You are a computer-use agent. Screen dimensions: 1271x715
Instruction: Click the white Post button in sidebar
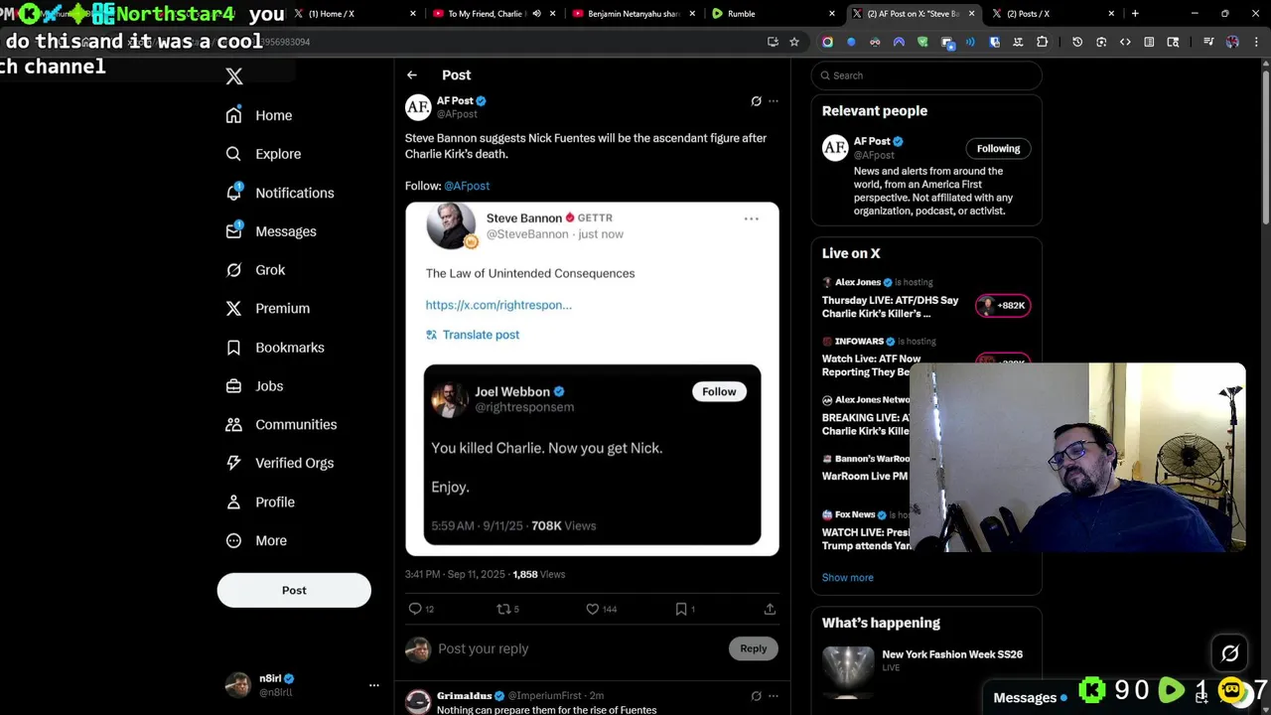point(294,590)
